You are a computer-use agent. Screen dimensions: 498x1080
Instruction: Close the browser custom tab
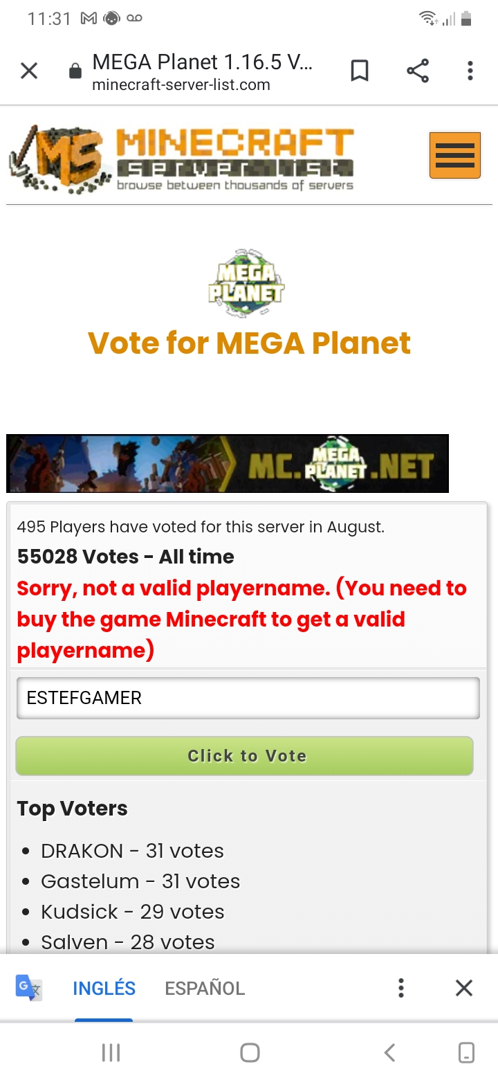pos(29,71)
